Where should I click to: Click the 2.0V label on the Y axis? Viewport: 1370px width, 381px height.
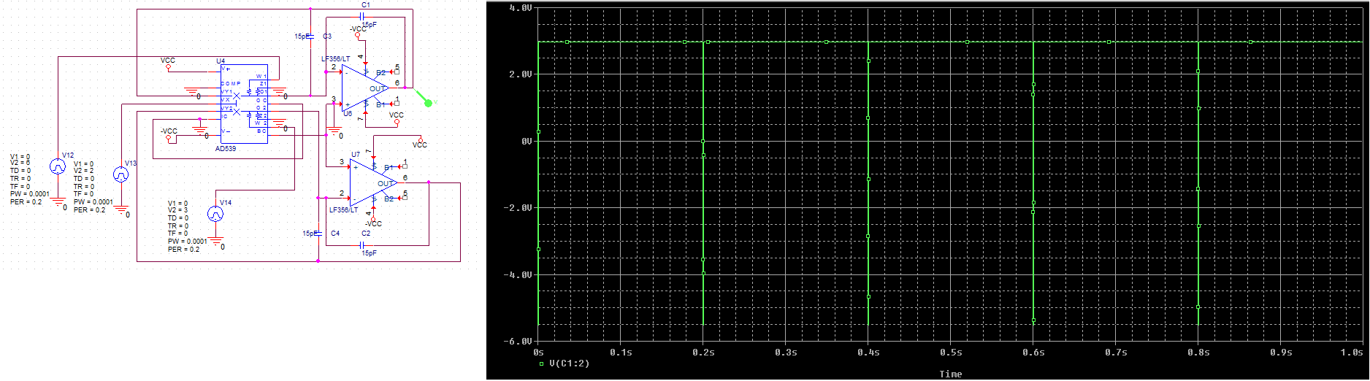coord(520,74)
